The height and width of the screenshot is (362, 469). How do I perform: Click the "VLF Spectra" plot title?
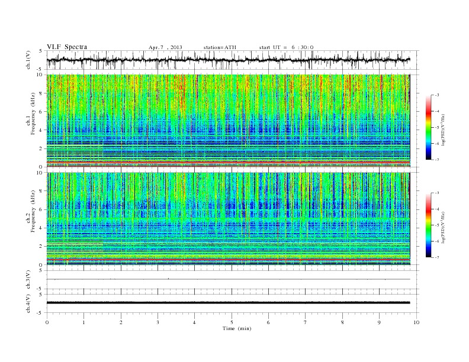click(67, 47)
